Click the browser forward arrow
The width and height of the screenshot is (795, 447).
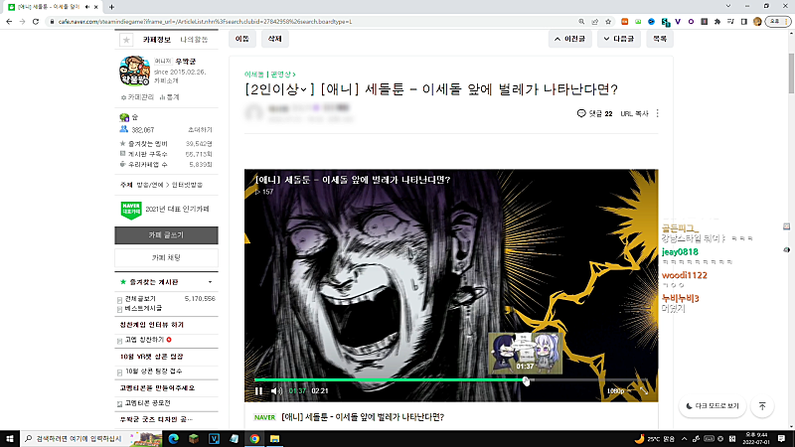[x=22, y=21]
